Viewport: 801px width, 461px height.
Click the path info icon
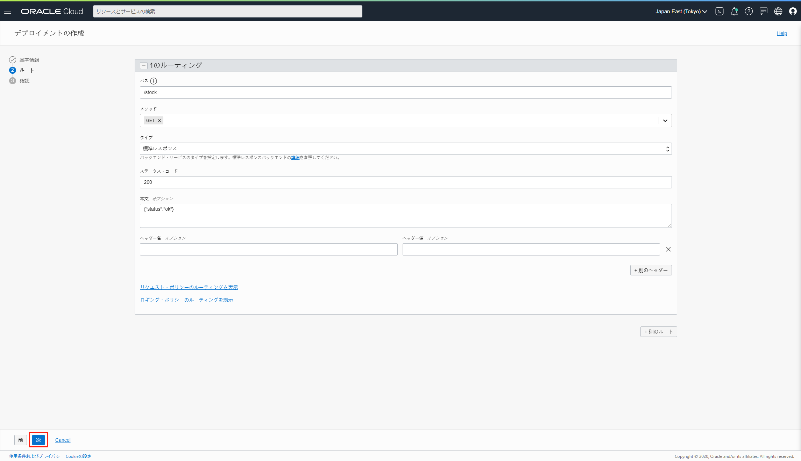(x=154, y=81)
